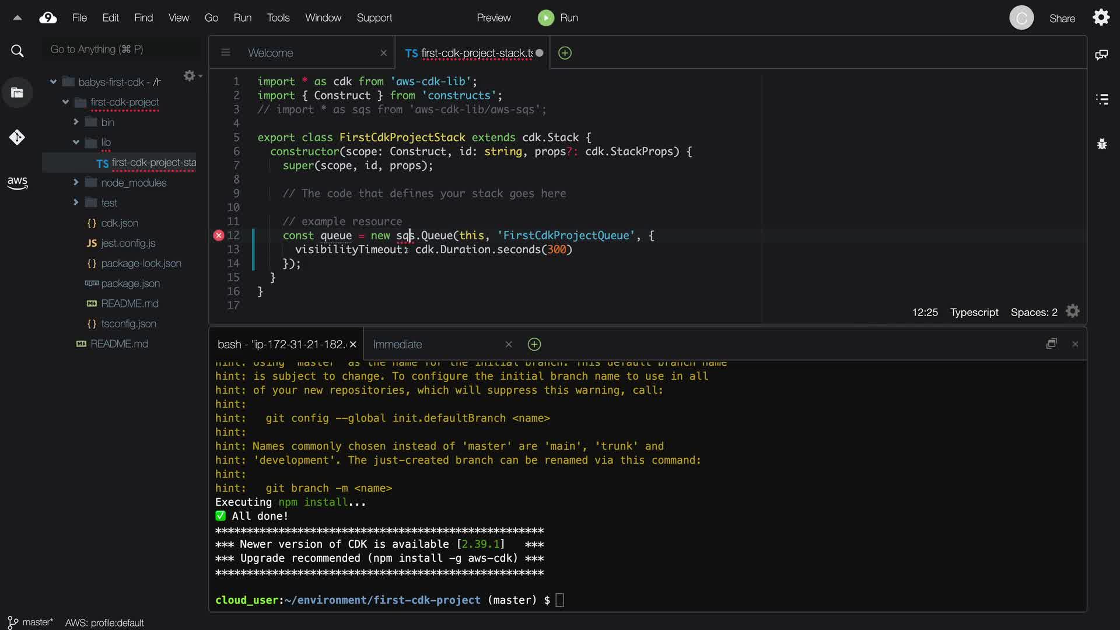Image resolution: width=1120 pixels, height=630 pixels.
Task: Open the Source Control git icon
Action: coord(17,137)
